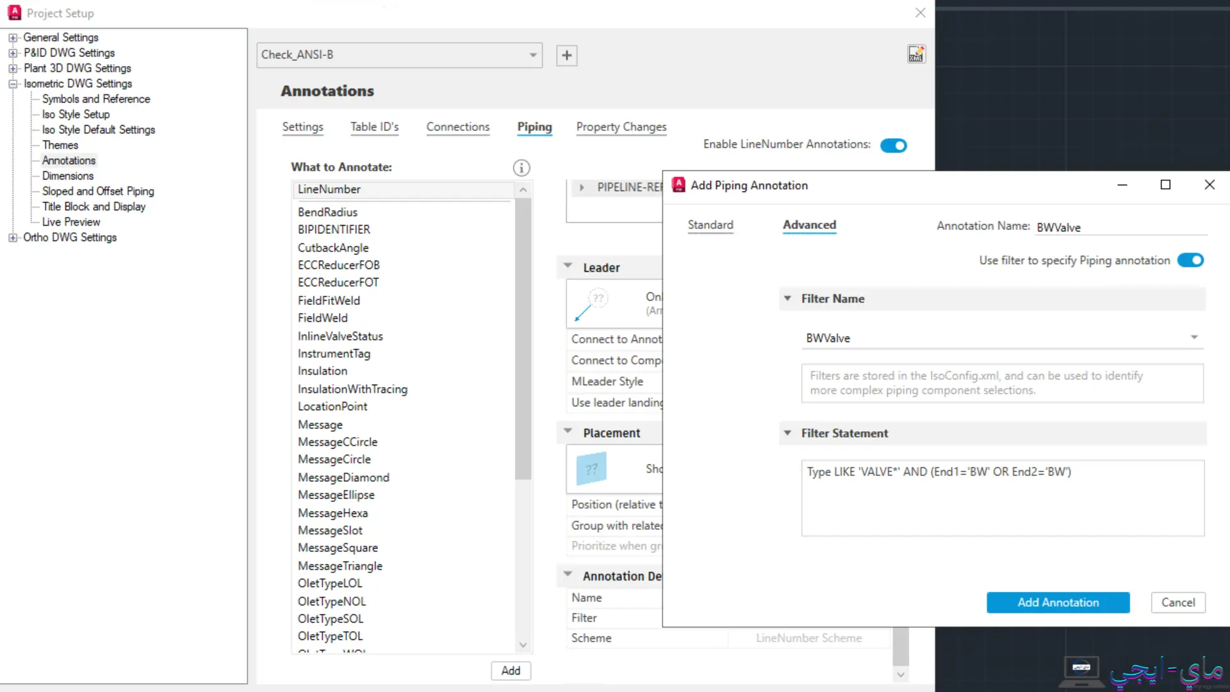Open the Table ID's tab

click(x=375, y=127)
